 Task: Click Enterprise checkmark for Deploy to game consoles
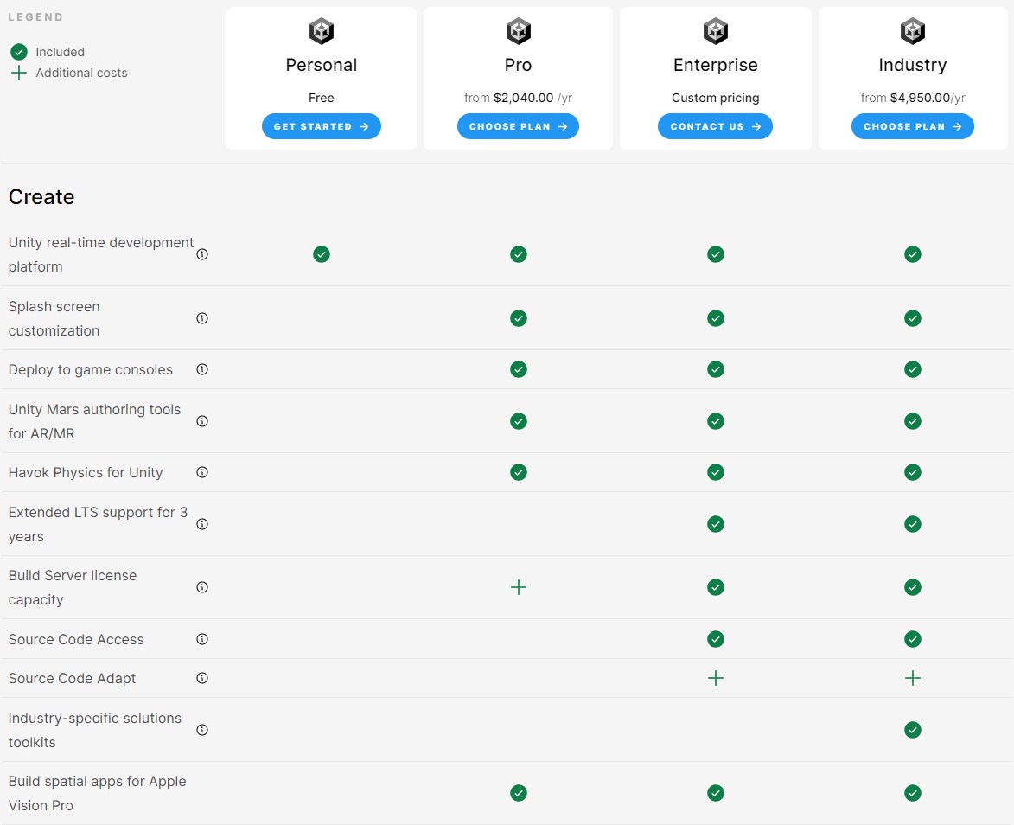715,369
